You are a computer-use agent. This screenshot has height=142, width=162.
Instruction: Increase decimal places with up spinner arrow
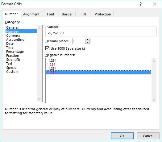pyautogui.click(x=87, y=40)
